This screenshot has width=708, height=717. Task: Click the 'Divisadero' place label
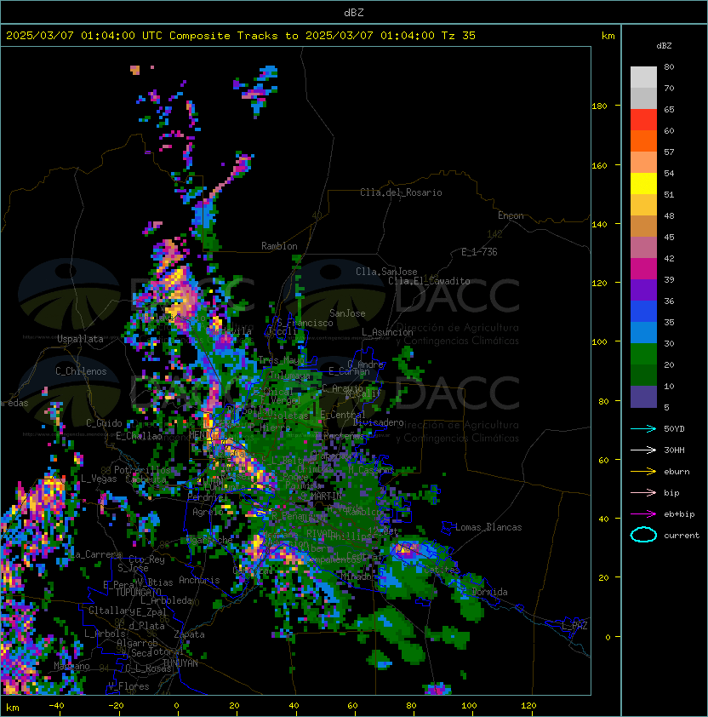point(378,422)
